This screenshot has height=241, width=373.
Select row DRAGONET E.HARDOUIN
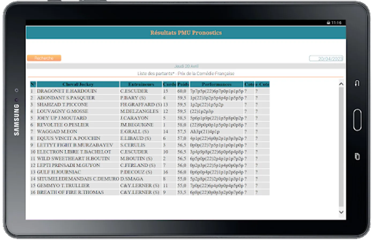click(150, 91)
